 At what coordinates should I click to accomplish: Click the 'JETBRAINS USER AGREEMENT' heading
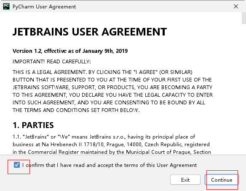(90, 32)
